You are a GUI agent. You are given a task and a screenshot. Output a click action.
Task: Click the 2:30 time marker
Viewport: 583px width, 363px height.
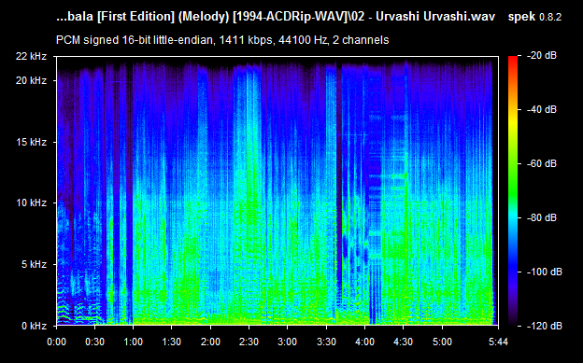tap(249, 342)
